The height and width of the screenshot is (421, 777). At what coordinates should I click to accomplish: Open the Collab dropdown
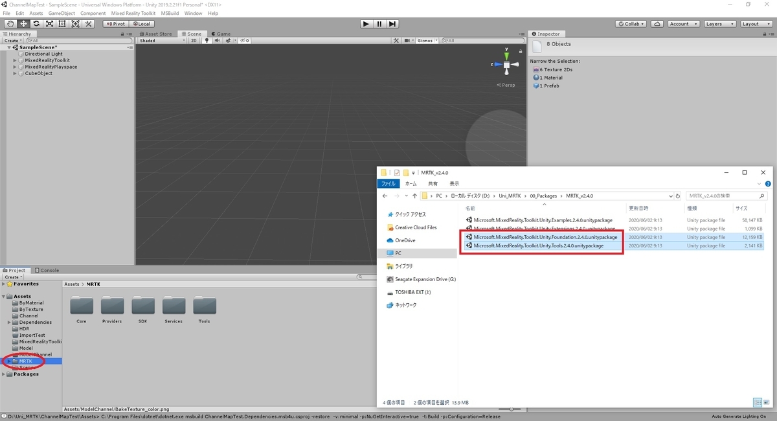tap(631, 24)
